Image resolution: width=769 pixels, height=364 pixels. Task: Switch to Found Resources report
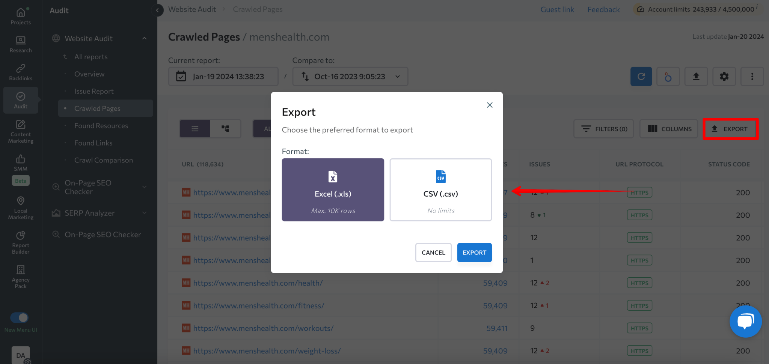[101, 125]
